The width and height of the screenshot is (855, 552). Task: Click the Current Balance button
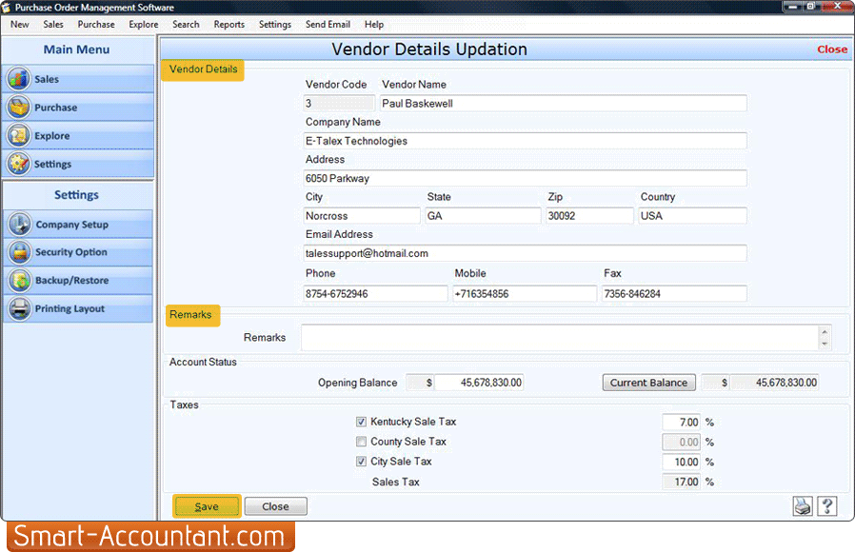(x=648, y=382)
